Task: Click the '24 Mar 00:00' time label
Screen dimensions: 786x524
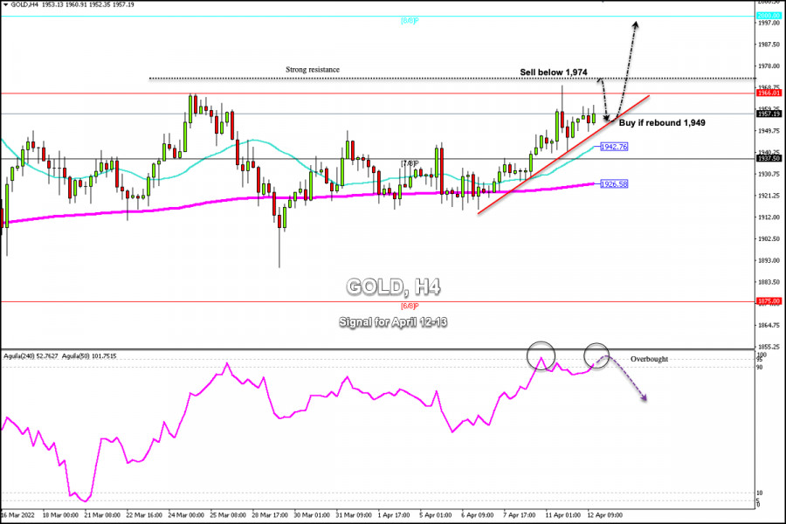Action: pos(186,515)
